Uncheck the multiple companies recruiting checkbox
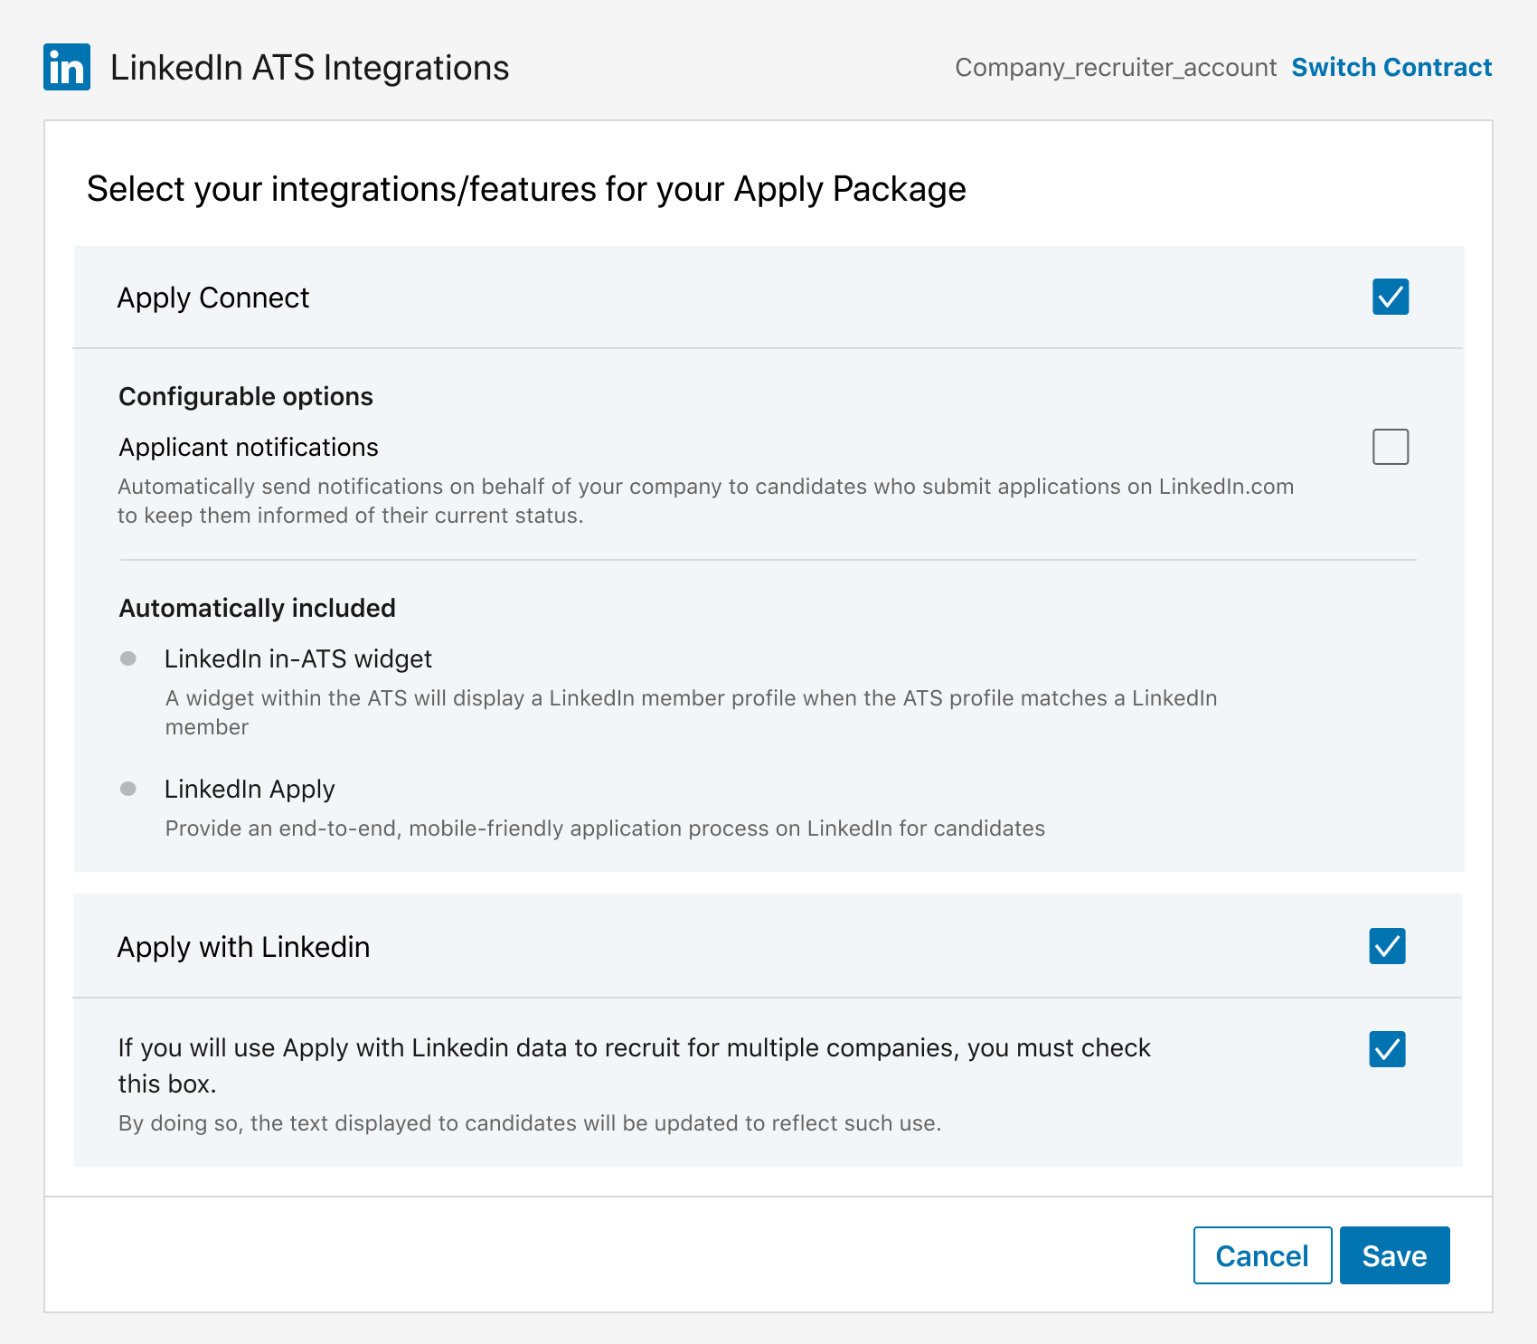Viewport: 1537px width, 1344px height. click(1387, 1049)
